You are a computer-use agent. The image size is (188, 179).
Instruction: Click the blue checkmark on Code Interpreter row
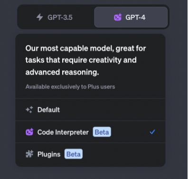point(152,132)
